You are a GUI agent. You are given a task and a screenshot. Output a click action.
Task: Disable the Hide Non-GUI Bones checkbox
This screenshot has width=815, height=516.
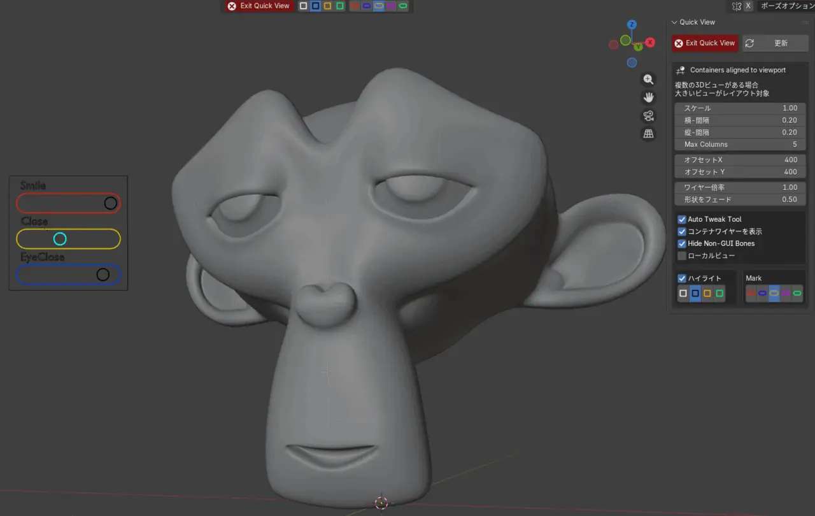point(682,243)
